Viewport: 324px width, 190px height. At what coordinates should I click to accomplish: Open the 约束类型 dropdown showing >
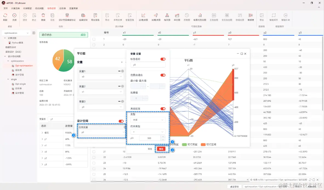click(x=148, y=132)
